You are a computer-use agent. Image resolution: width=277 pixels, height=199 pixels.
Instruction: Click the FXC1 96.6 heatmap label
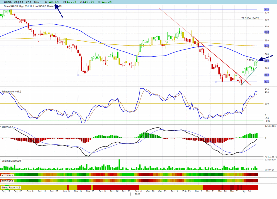coord(8,175)
